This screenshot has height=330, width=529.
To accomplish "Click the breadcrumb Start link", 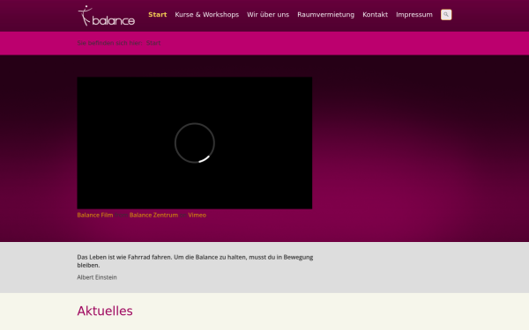I will click(153, 43).
